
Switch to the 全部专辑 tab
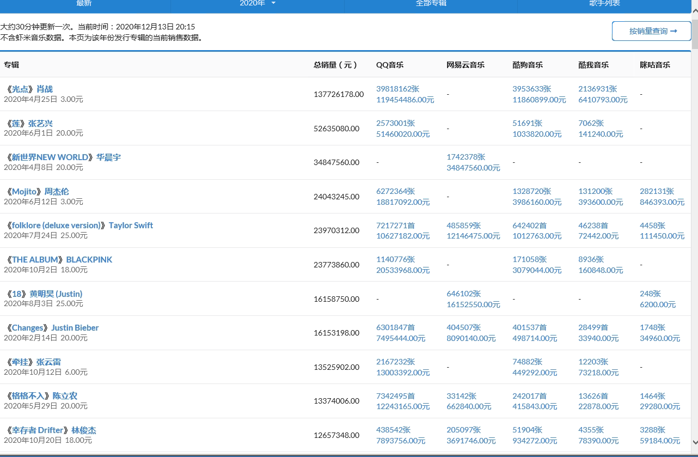[x=431, y=4]
